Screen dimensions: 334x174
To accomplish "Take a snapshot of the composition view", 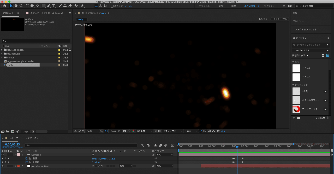I will pos(124,131).
